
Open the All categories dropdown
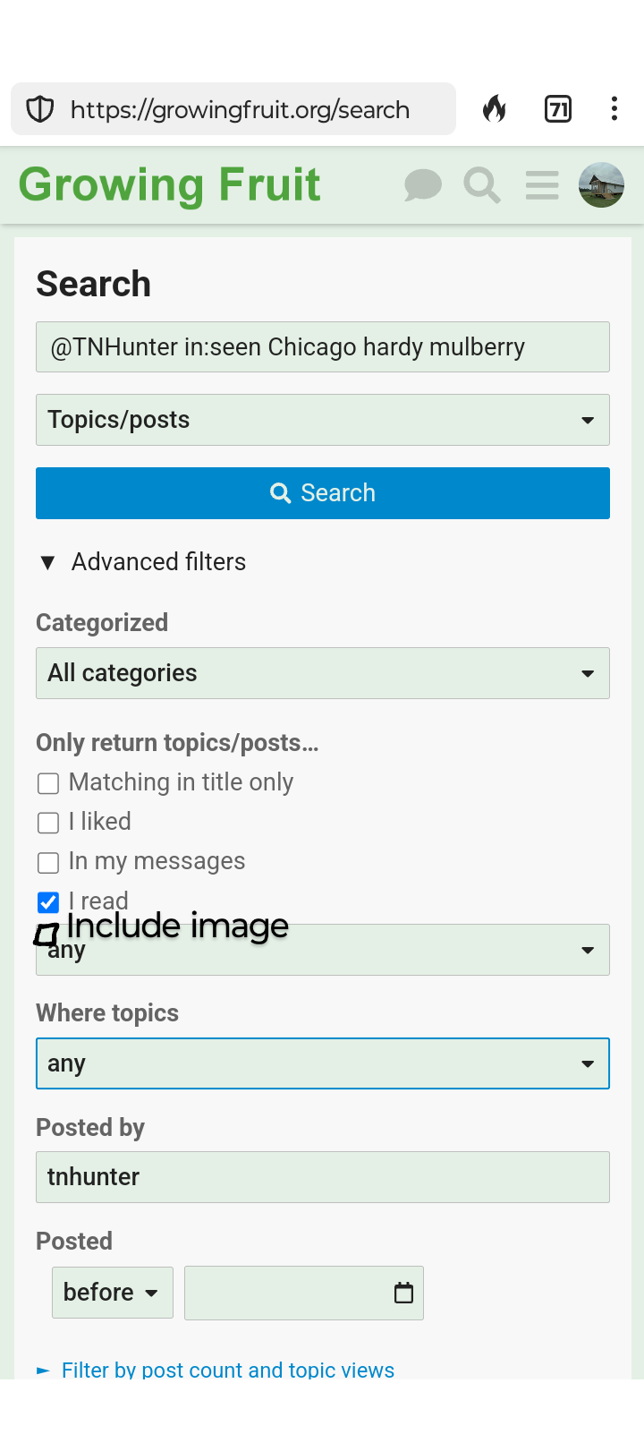(323, 673)
